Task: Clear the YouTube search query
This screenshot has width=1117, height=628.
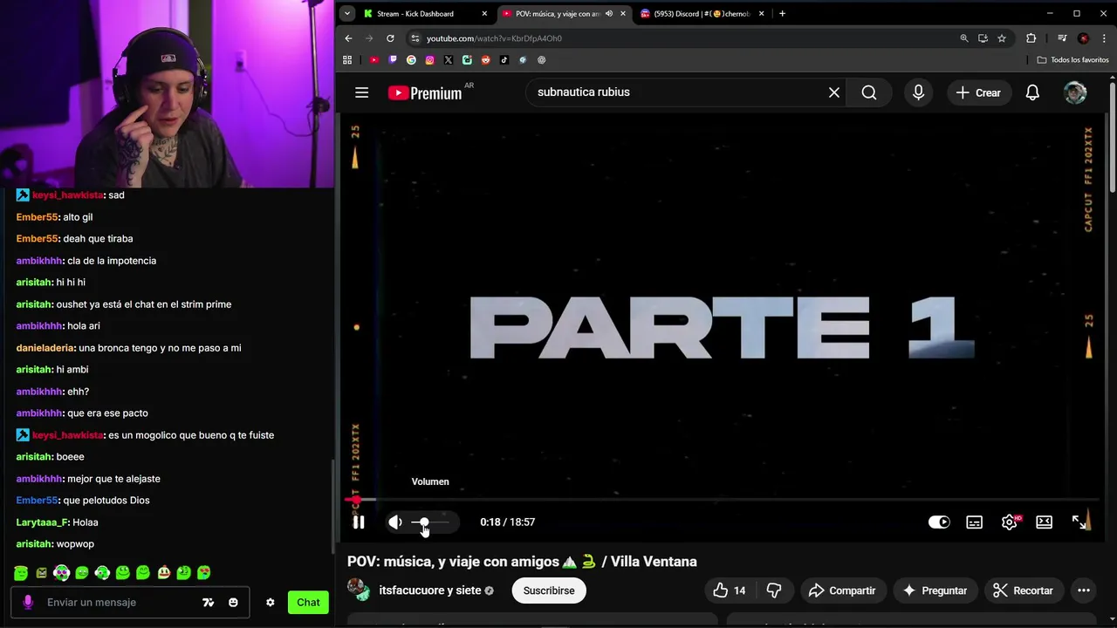Action: [x=834, y=92]
